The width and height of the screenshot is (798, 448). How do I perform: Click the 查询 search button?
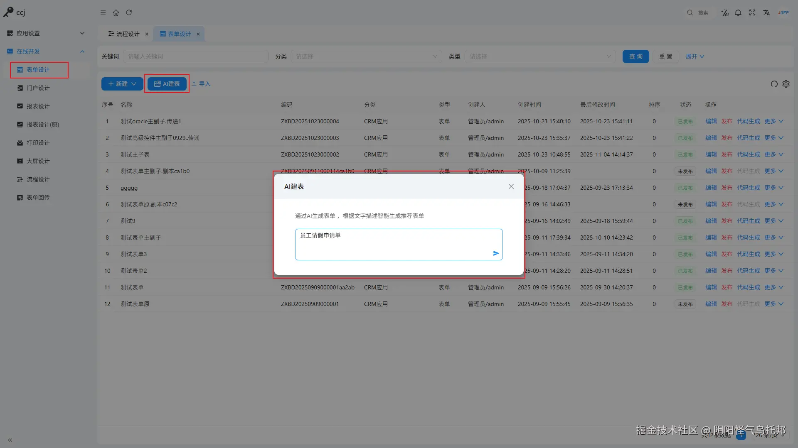636,56
